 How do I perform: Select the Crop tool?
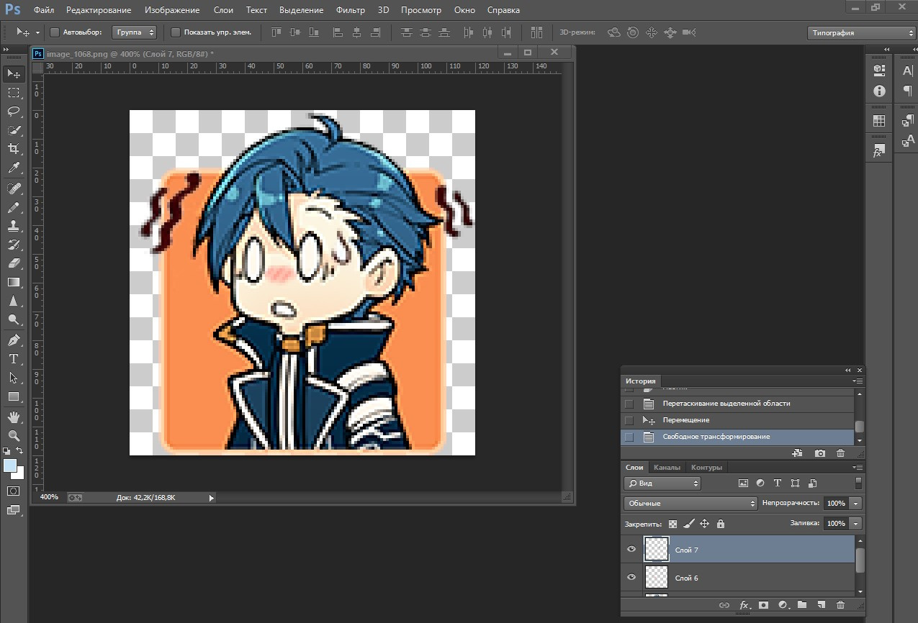tap(14, 149)
